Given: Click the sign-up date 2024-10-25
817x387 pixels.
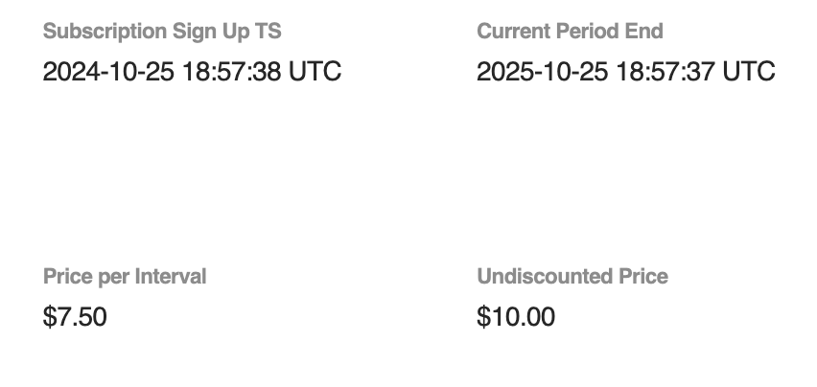Looking at the screenshot, I should [108, 72].
